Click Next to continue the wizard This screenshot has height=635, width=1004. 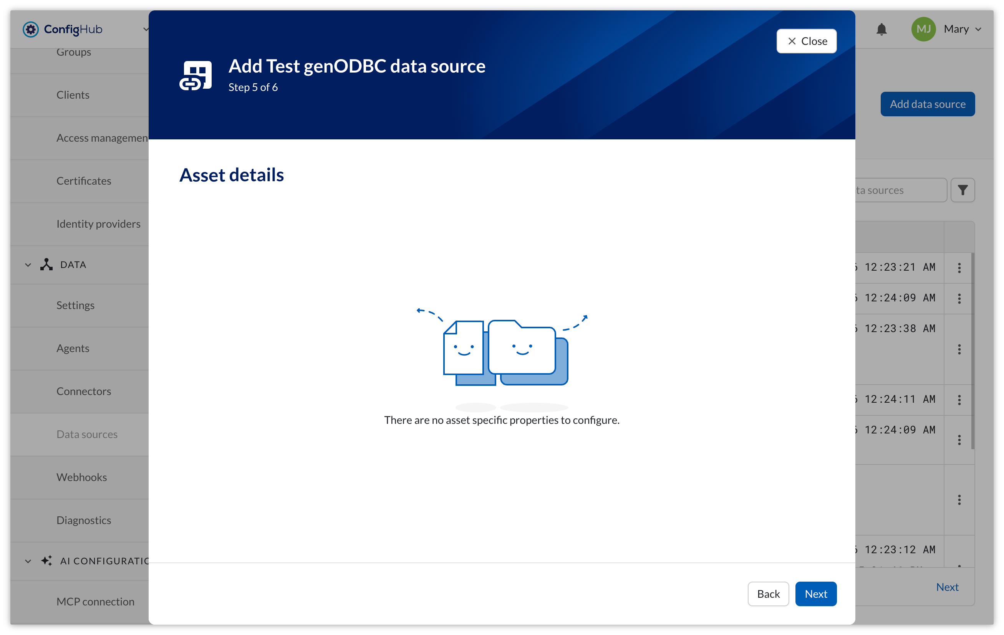coord(815,593)
